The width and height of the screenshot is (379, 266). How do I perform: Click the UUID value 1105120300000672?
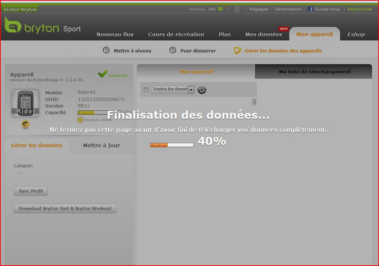click(101, 99)
